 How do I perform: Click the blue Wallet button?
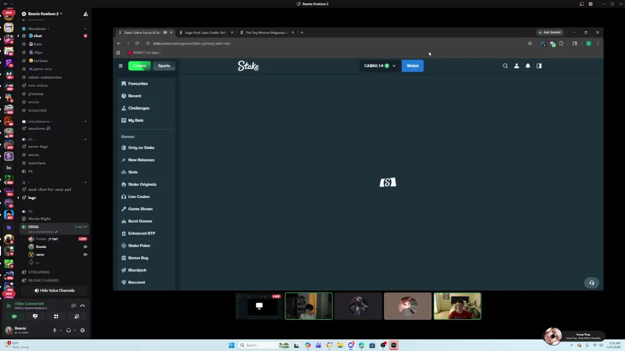click(x=413, y=66)
